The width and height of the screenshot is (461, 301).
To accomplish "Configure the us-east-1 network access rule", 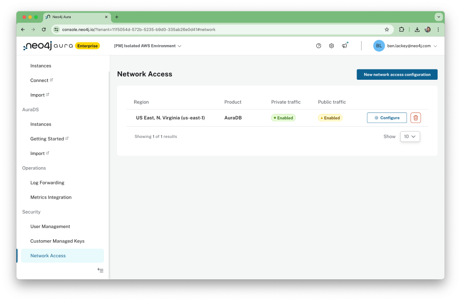I will [x=387, y=118].
